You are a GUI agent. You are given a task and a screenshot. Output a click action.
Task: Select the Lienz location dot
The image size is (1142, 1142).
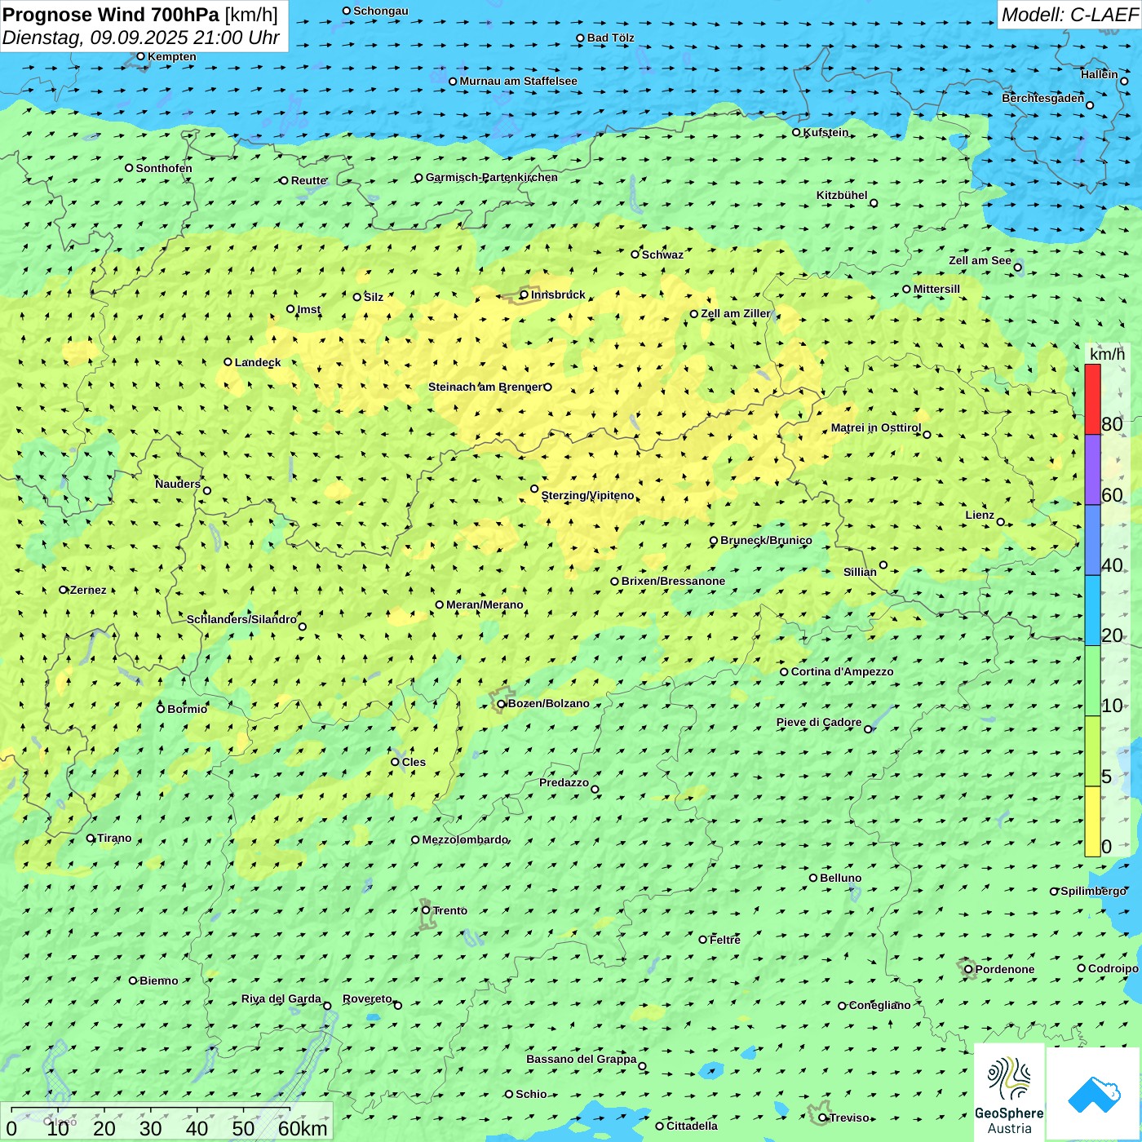(x=1001, y=522)
